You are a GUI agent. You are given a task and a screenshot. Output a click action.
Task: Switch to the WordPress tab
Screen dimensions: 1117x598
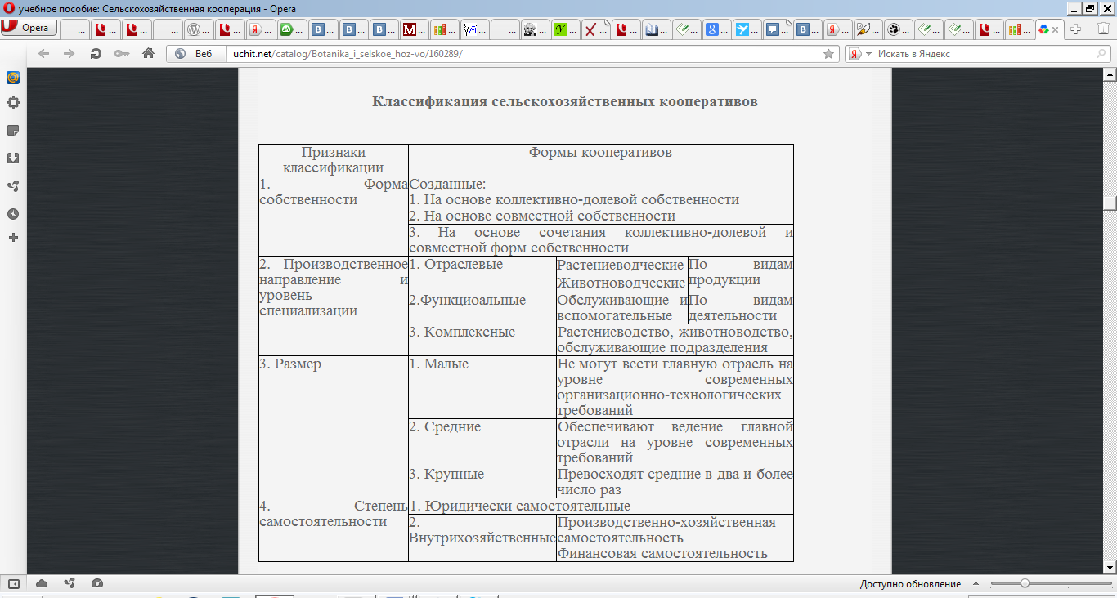(x=199, y=29)
